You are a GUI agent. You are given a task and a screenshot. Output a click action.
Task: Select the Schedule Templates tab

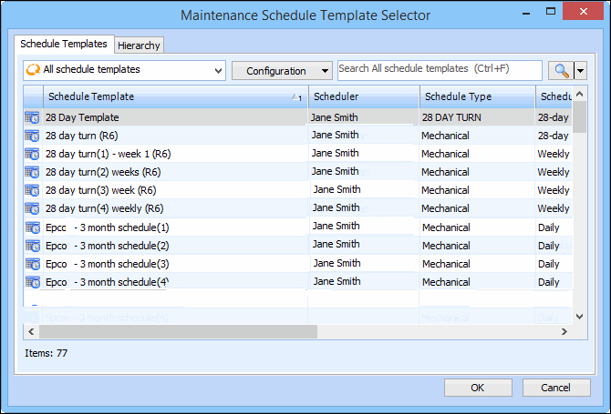64,44
